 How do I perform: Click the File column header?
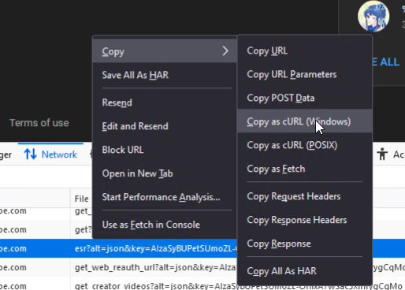point(81,199)
